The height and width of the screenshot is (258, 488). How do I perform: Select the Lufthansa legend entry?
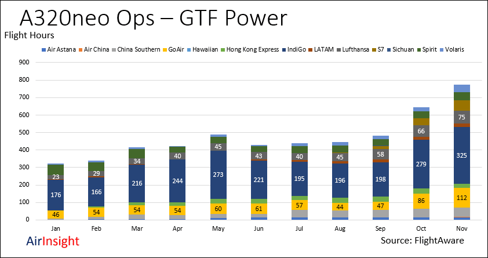coord(345,50)
